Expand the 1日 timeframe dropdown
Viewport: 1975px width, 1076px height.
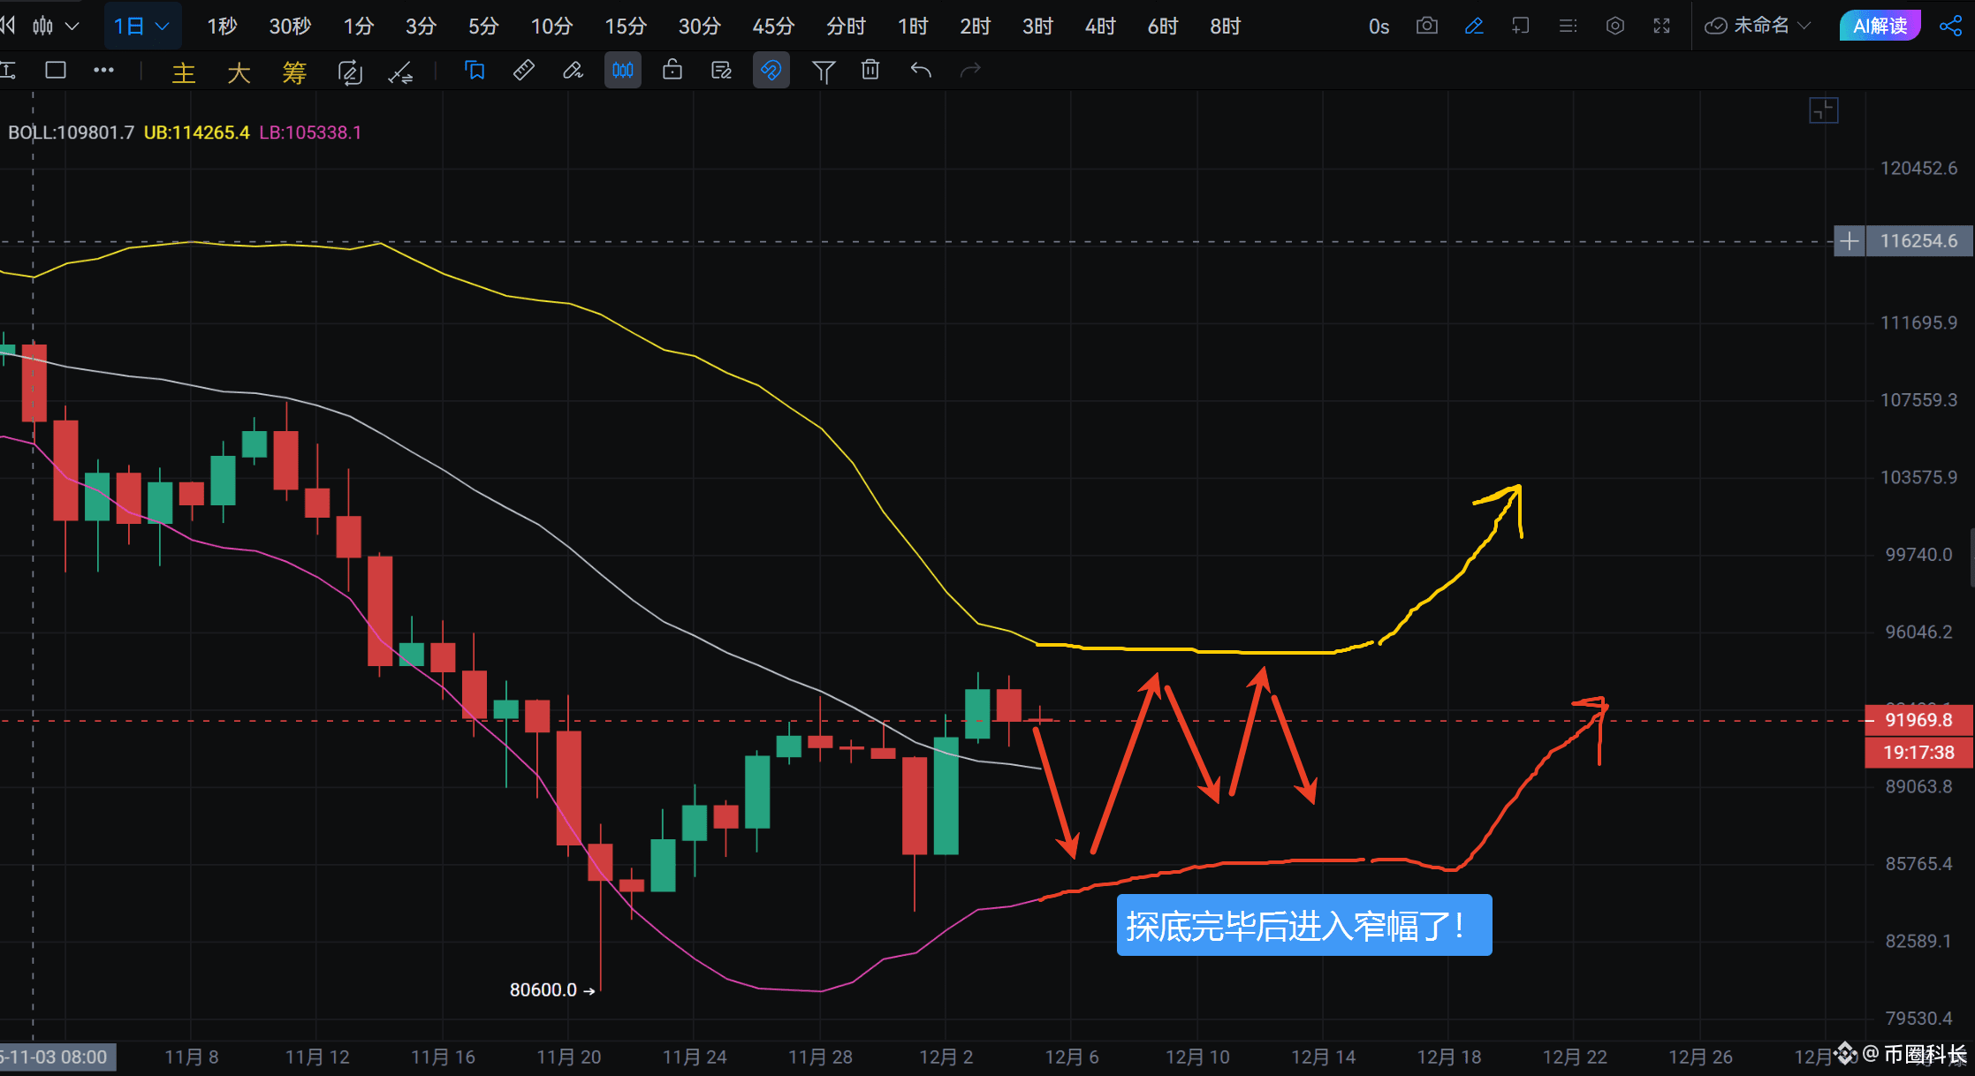tap(141, 26)
